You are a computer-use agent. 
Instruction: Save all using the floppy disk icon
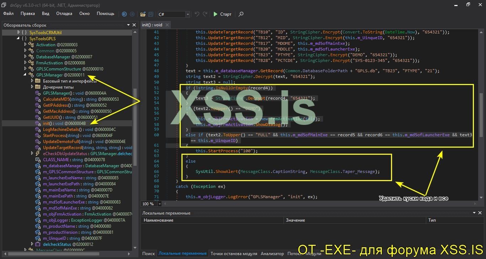pos(150,14)
